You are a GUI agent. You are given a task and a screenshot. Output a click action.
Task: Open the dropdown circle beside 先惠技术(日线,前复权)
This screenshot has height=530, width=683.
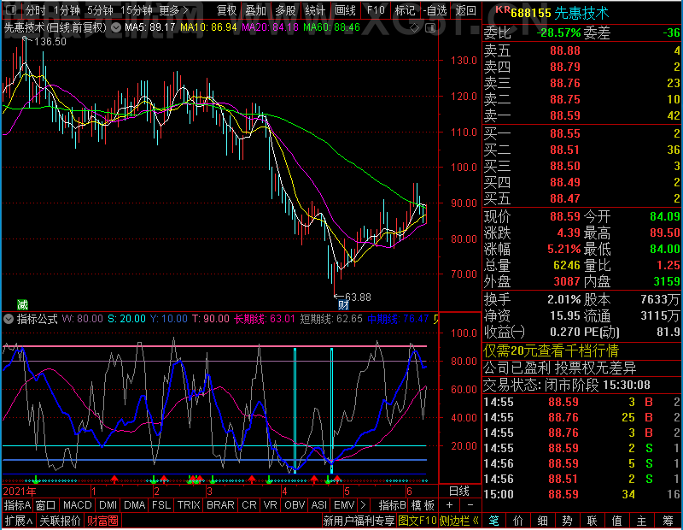116,28
